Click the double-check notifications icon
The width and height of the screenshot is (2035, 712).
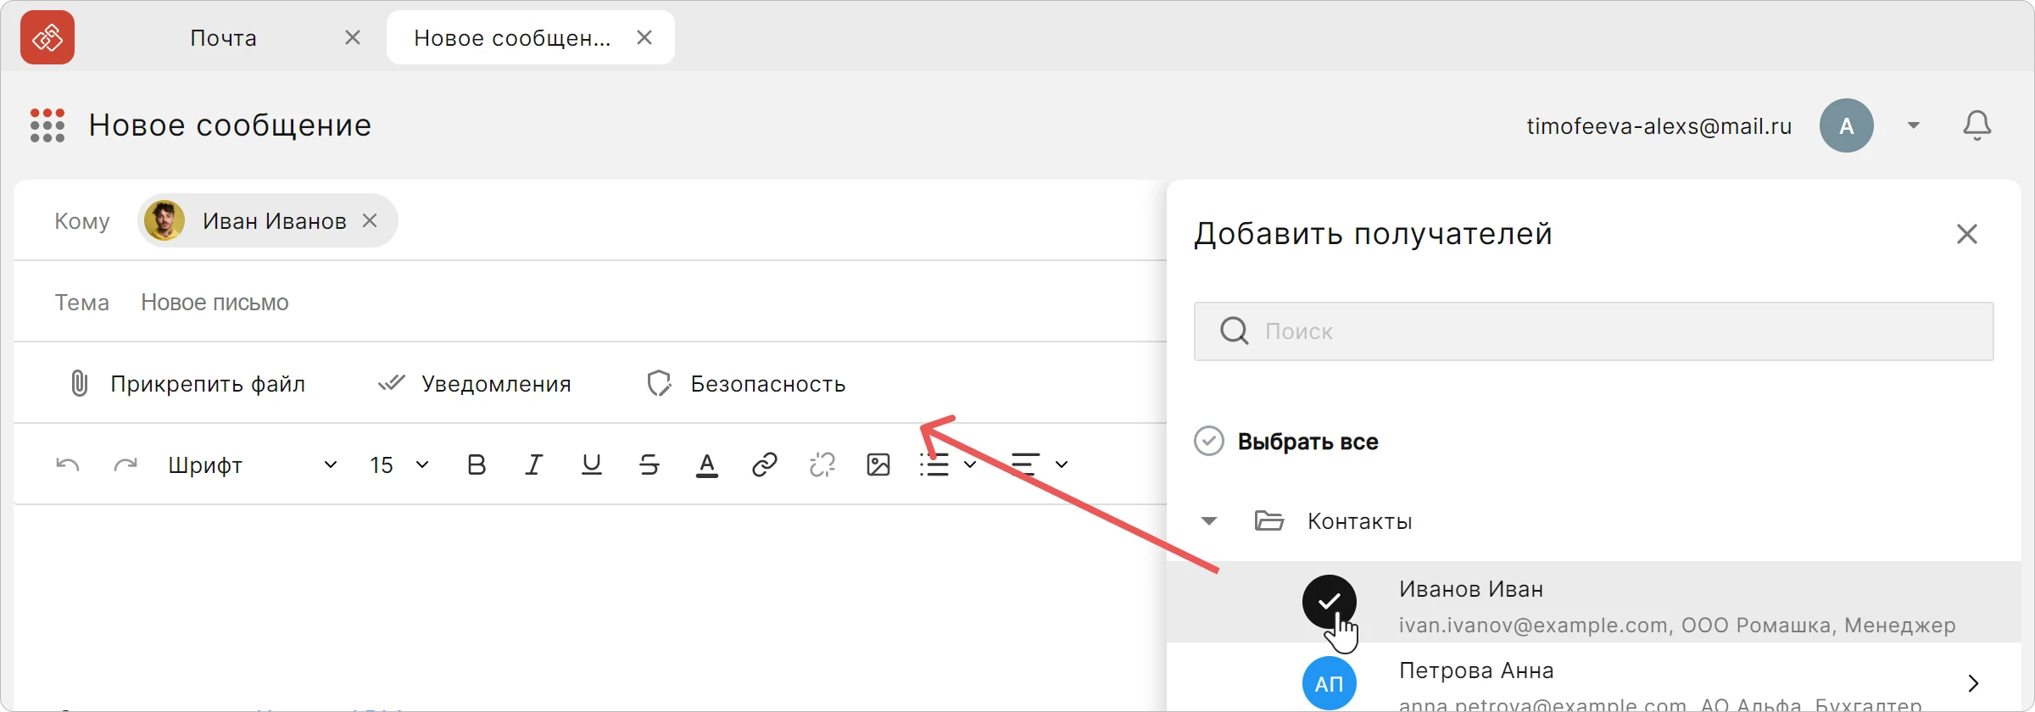tap(391, 383)
